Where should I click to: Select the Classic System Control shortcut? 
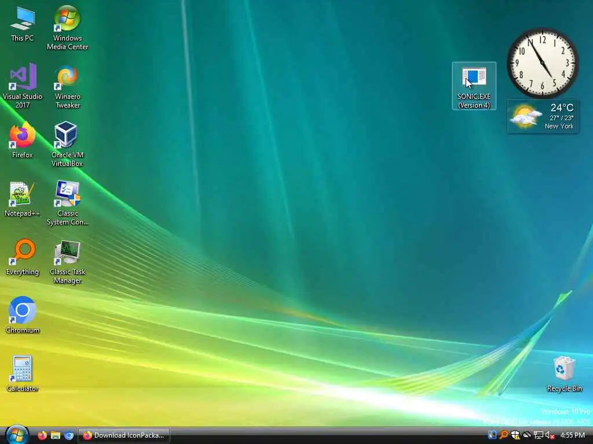coord(67,203)
